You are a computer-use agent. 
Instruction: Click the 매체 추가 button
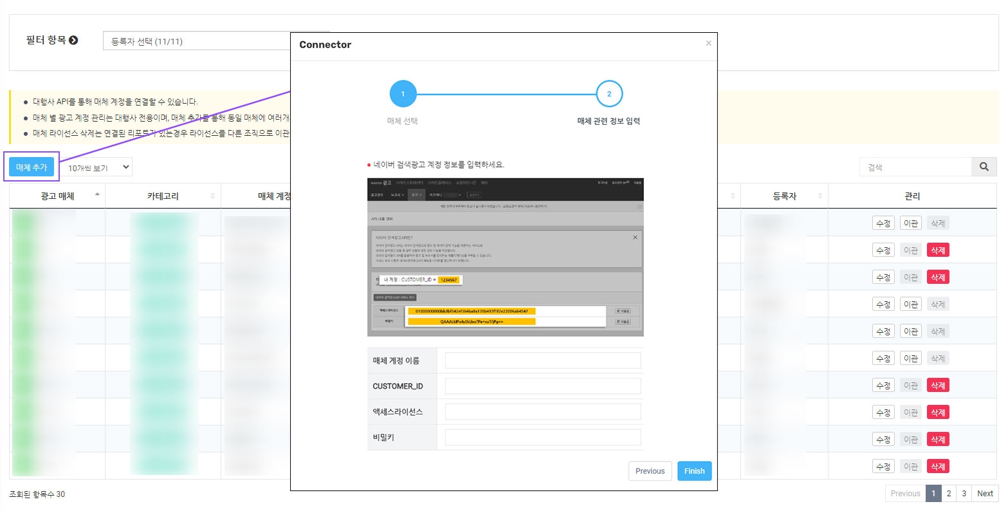click(32, 167)
